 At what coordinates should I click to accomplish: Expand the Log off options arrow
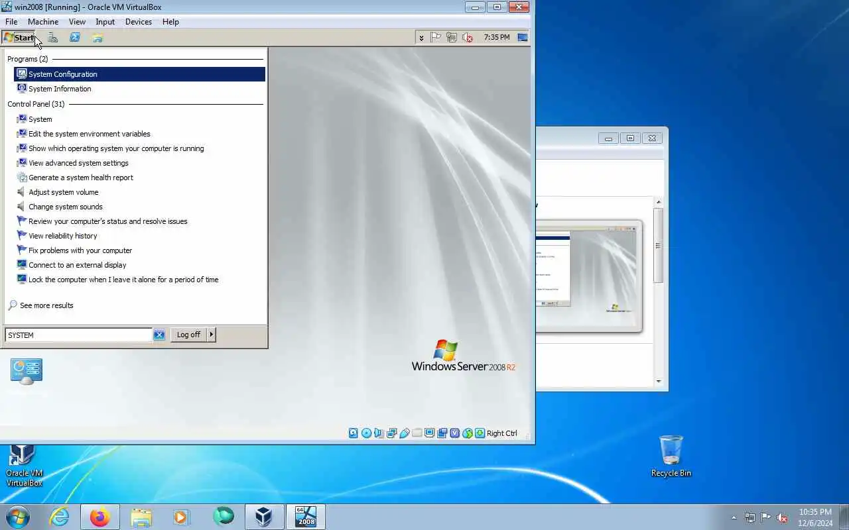[212, 335]
